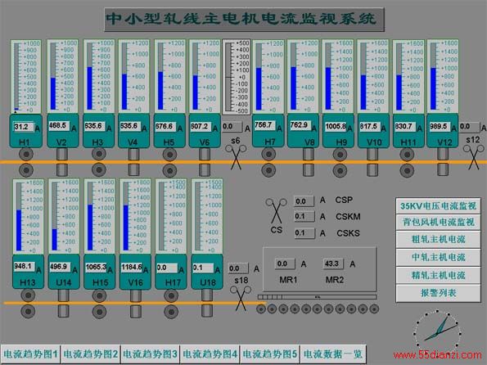Click the s12 shear scissors icon
Image resolution: width=487 pixels, height=365 pixels.
(474, 157)
